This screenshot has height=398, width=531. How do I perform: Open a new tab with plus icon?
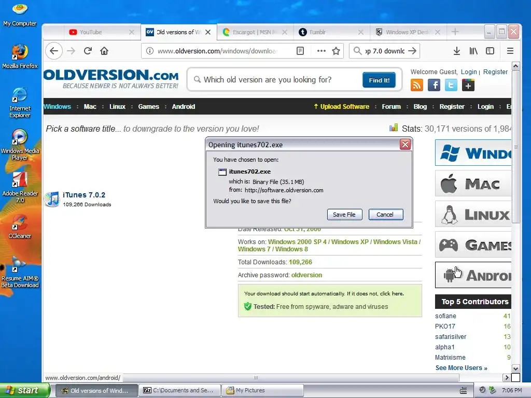[x=455, y=32]
